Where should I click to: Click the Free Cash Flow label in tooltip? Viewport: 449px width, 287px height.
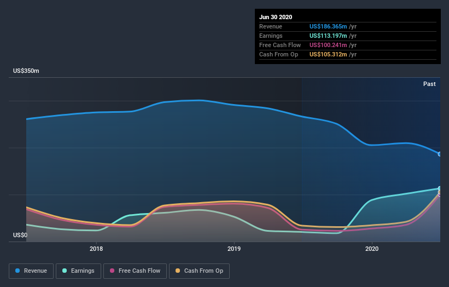click(x=280, y=45)
